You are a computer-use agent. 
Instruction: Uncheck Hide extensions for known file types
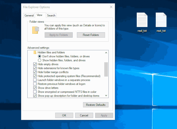(35, 68)
